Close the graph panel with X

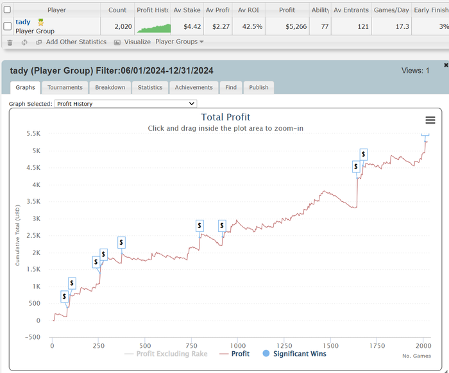pos(446,65)
